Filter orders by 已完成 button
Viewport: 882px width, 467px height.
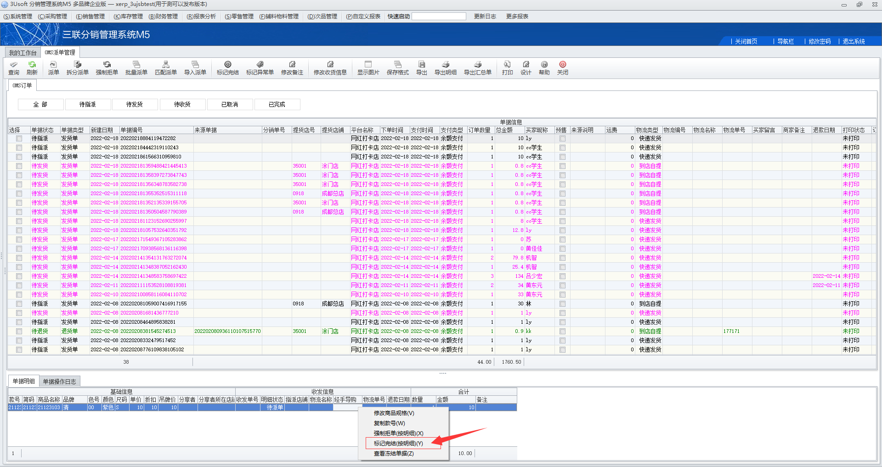pos(277,105)
